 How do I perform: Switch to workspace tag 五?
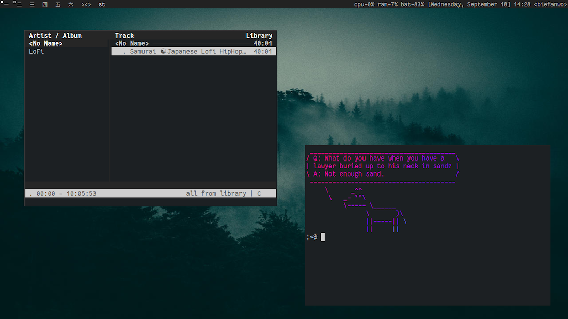[58, 4]
